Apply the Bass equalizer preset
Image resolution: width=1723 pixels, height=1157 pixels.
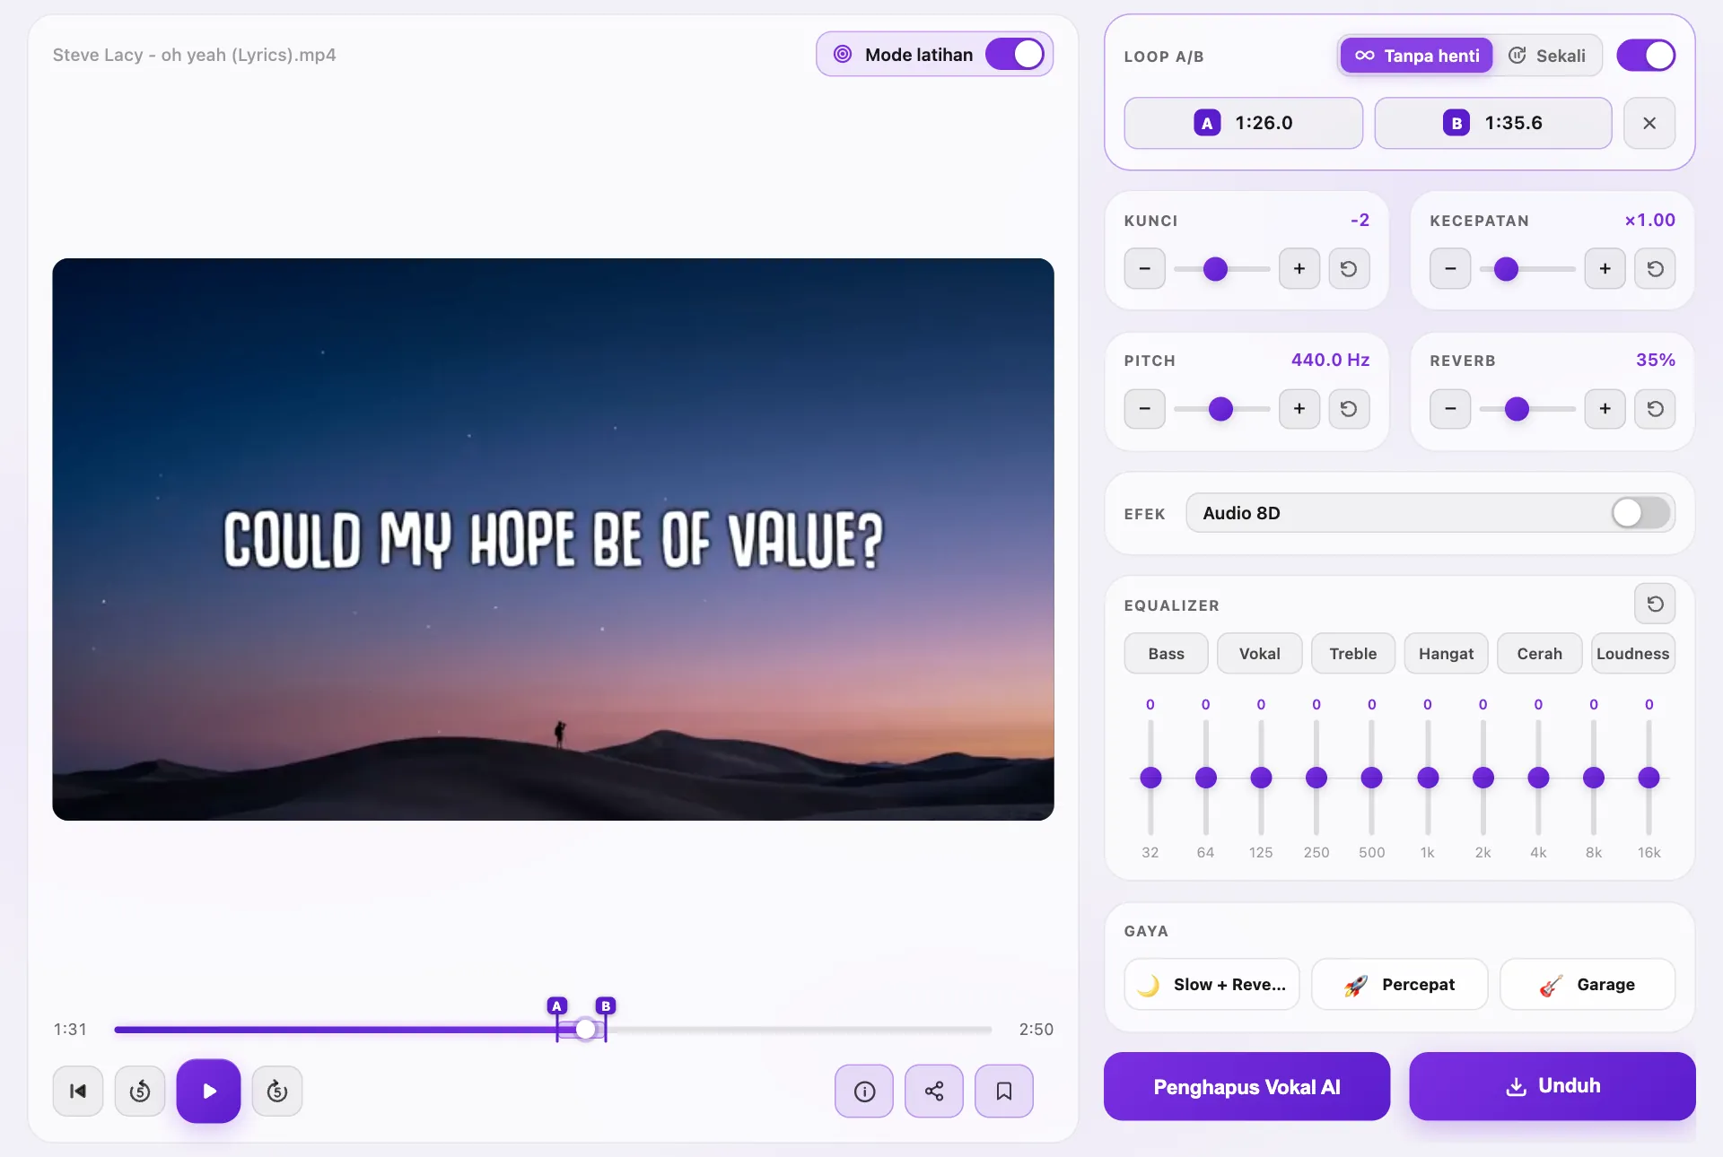1166,653
